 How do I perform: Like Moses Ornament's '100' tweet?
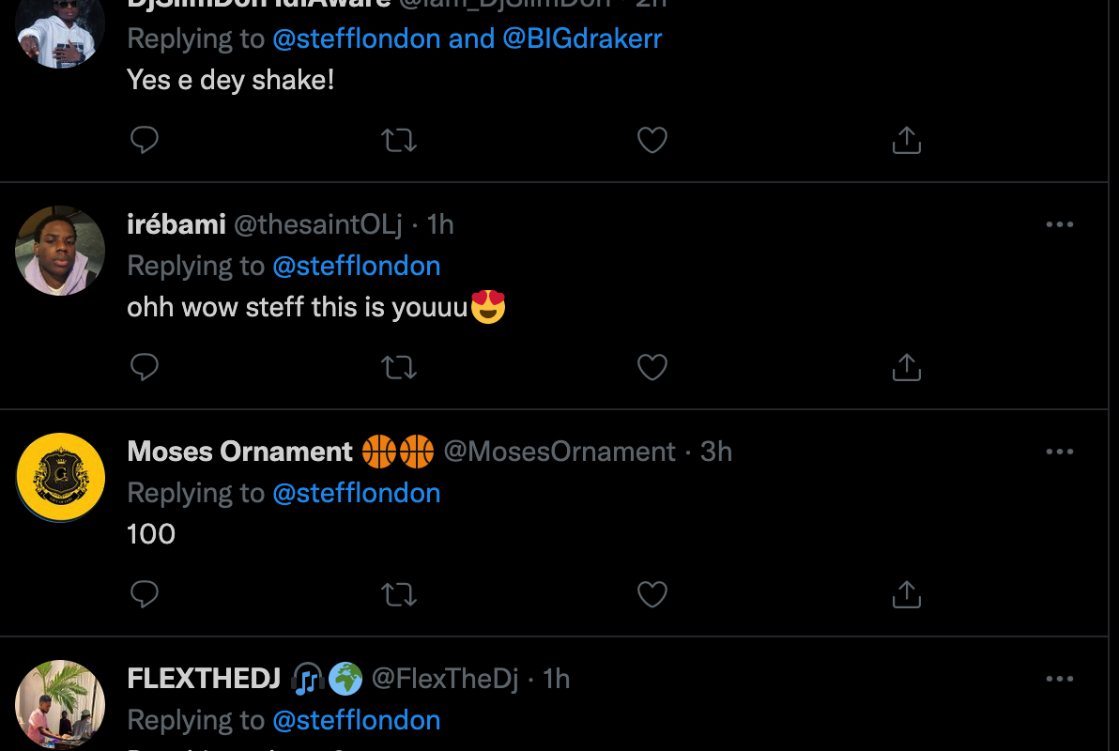pyautogui.click(x=651, y=594)
